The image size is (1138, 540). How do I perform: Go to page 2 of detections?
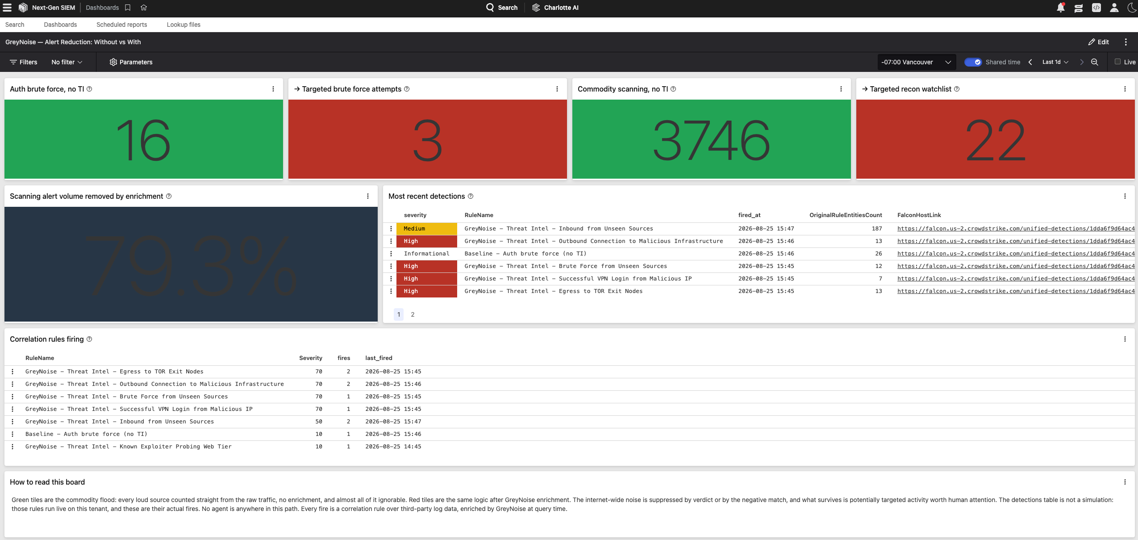(x=413, y=314)
